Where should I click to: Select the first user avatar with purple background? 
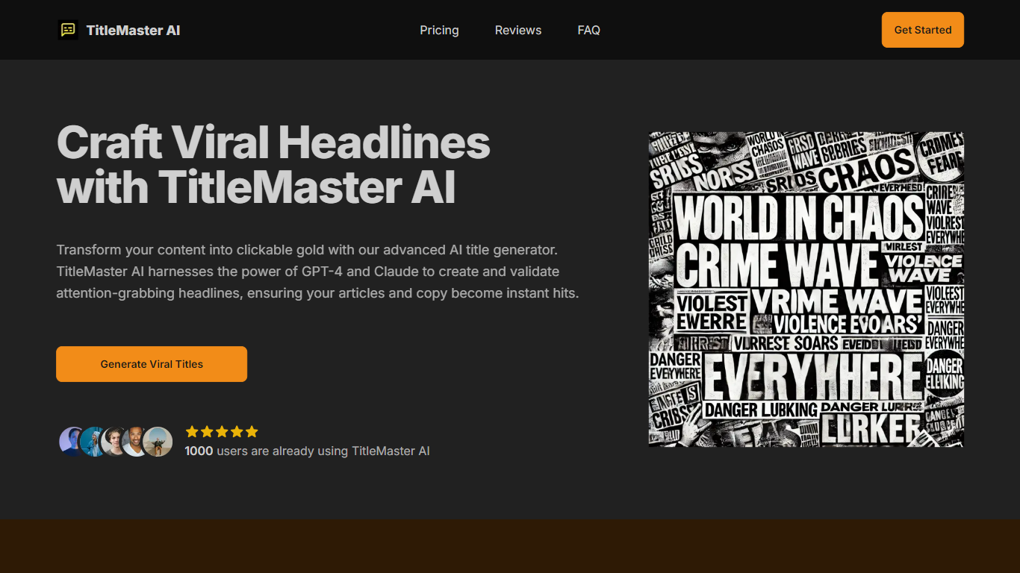[x=72, y=442]
